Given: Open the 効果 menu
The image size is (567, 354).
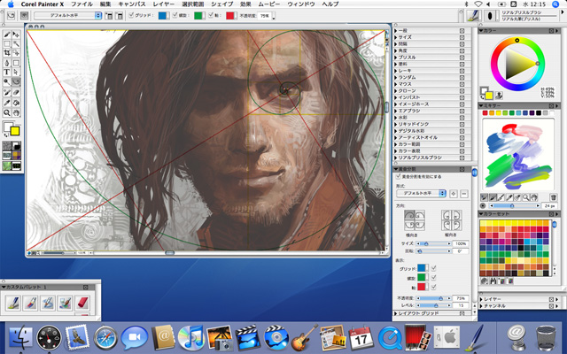Looking at the screenshot, I should coord(245,4).
